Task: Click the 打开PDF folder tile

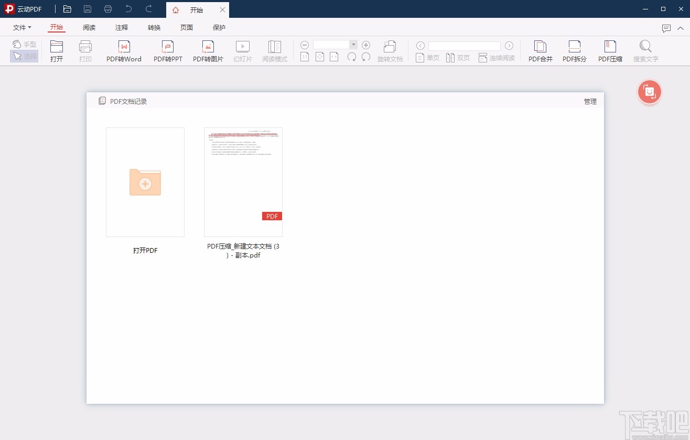Action: tap(145, 182)
